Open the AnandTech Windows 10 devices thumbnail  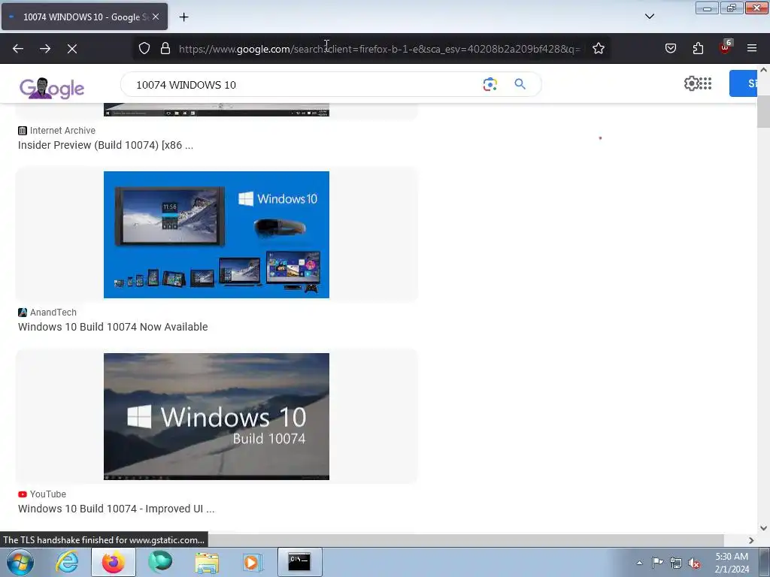217,234
